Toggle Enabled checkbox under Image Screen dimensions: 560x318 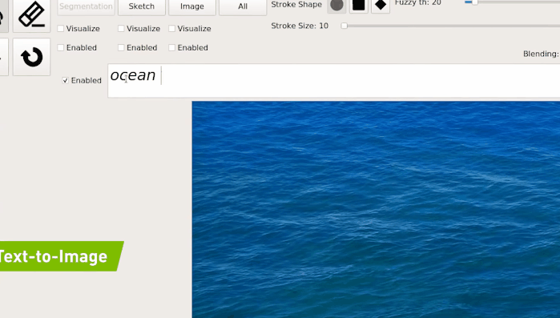click(x=171, y=47)
